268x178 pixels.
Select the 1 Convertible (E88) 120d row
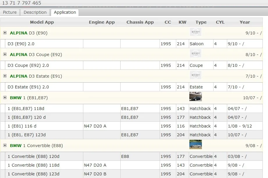tap(131, 156)
